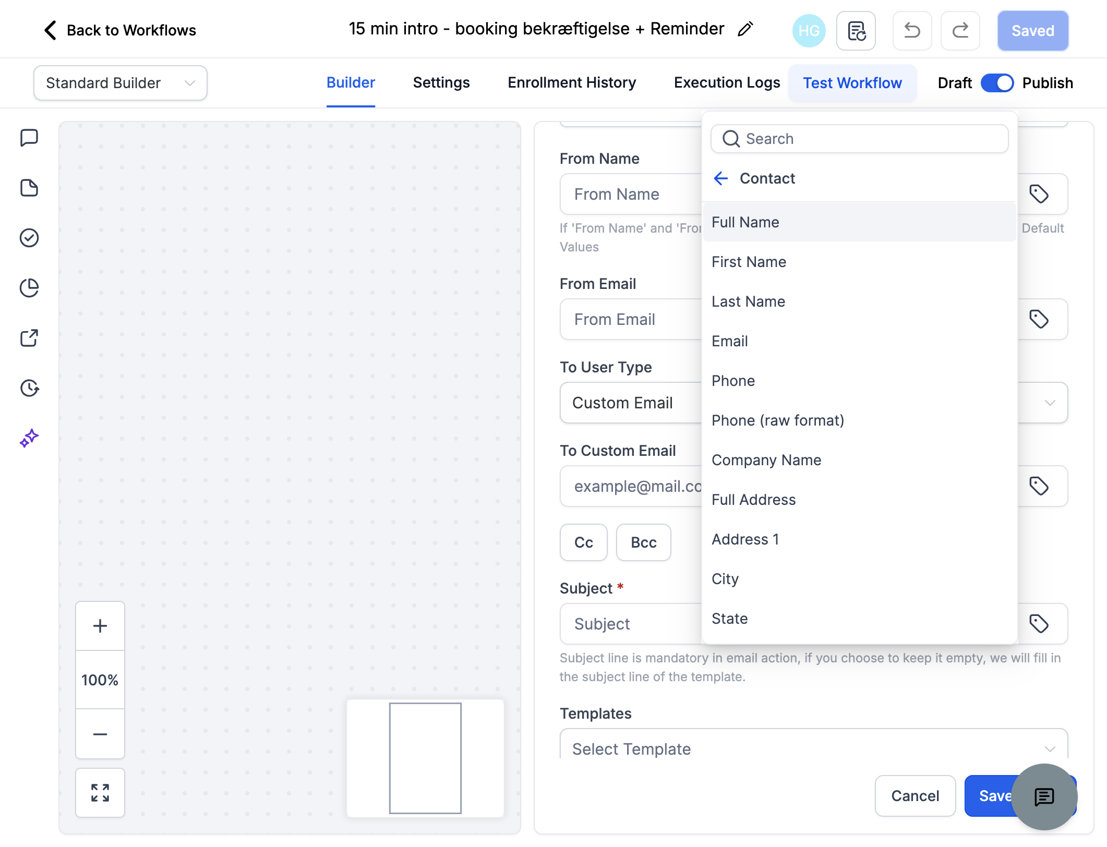Click the back arrow next to Back to Workflows
Image resolution: width=1107 pixels, height=847 pixels.
(x=50, y=30)
